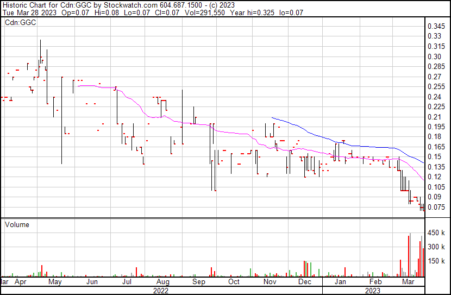This screenshot has height=295, width=451.
Task: Click the Jan month label on time axis
Action: pos(340,283)
